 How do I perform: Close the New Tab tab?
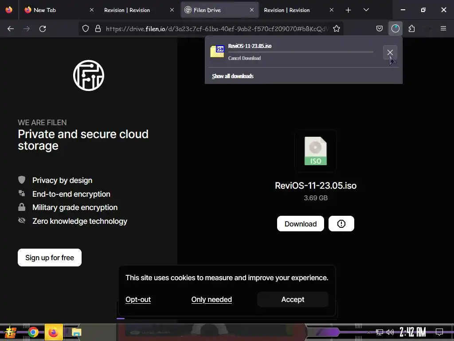91,10
